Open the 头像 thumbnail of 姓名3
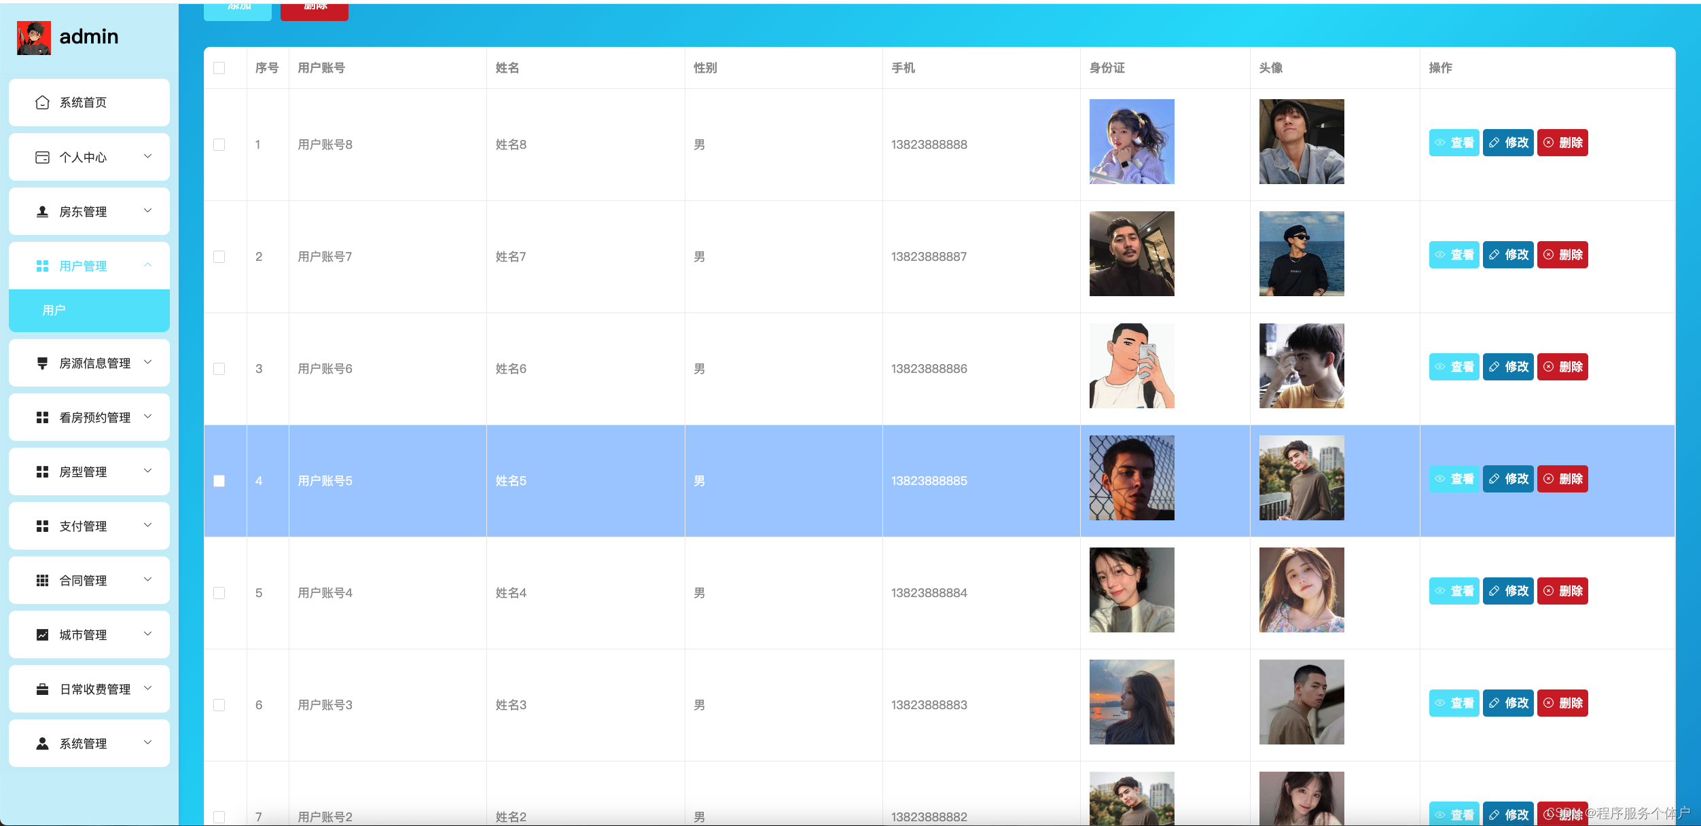 [1301, 702]
